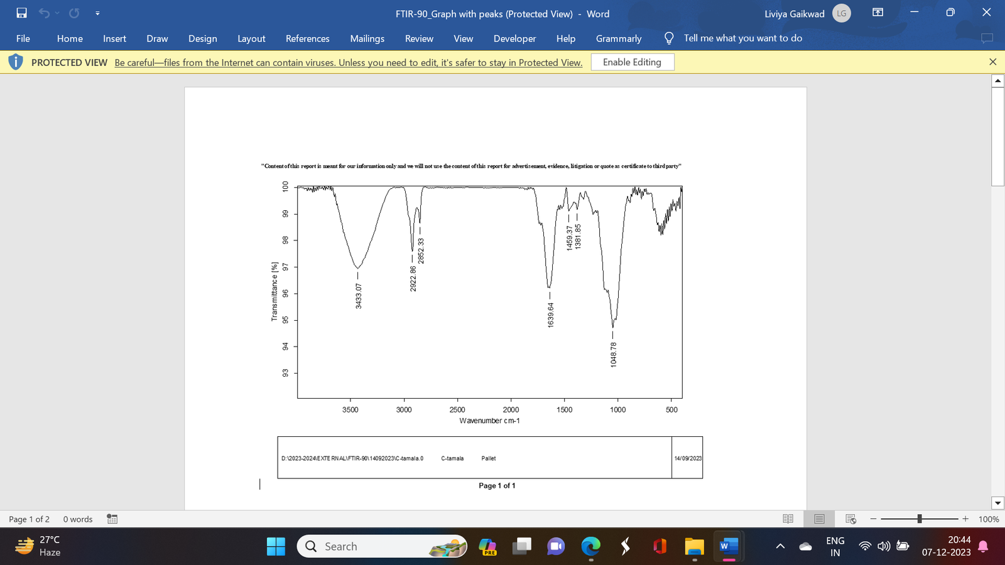
Task: Switch to Web Layout view
Action: 851,519
